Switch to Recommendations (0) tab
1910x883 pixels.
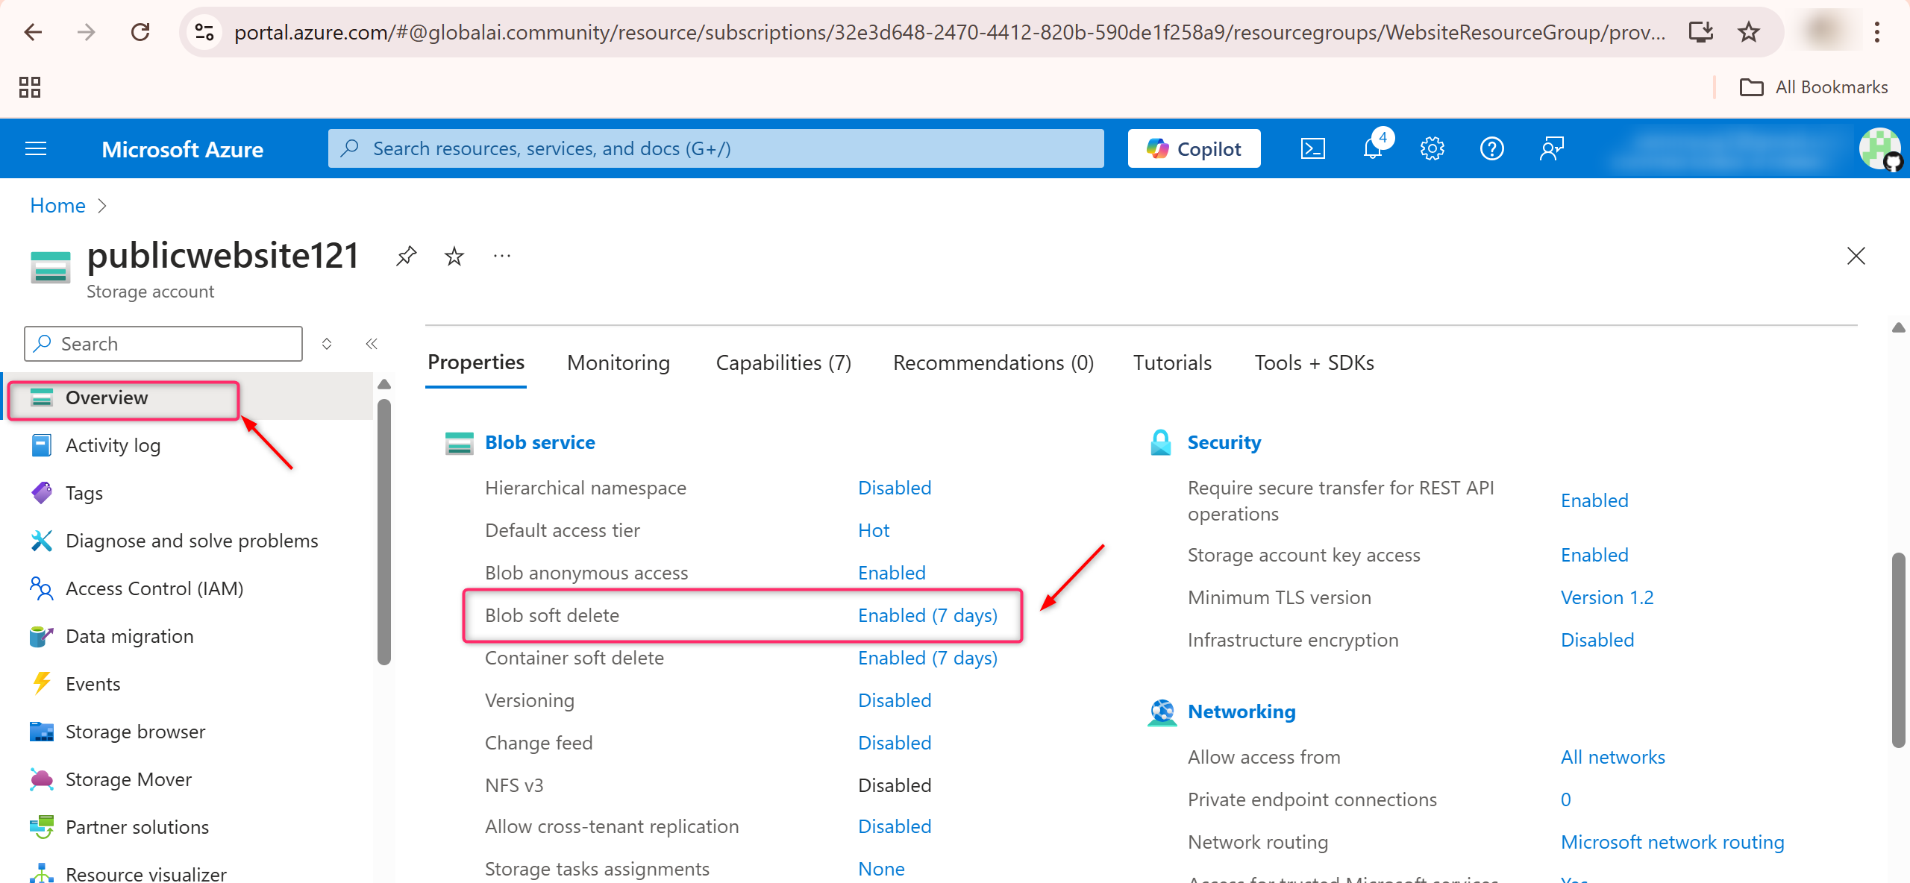[993, 362]
